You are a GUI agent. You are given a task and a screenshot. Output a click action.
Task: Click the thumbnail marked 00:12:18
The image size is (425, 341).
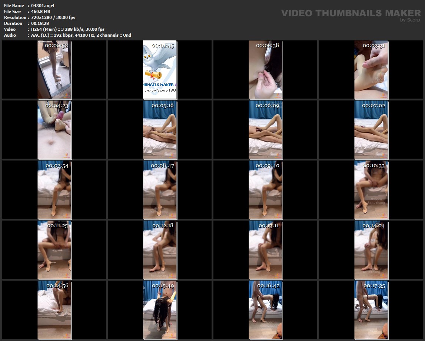pyautogui.click(x=160, y=250)
